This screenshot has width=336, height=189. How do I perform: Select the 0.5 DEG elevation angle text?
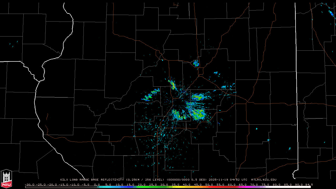pos(198,180)
